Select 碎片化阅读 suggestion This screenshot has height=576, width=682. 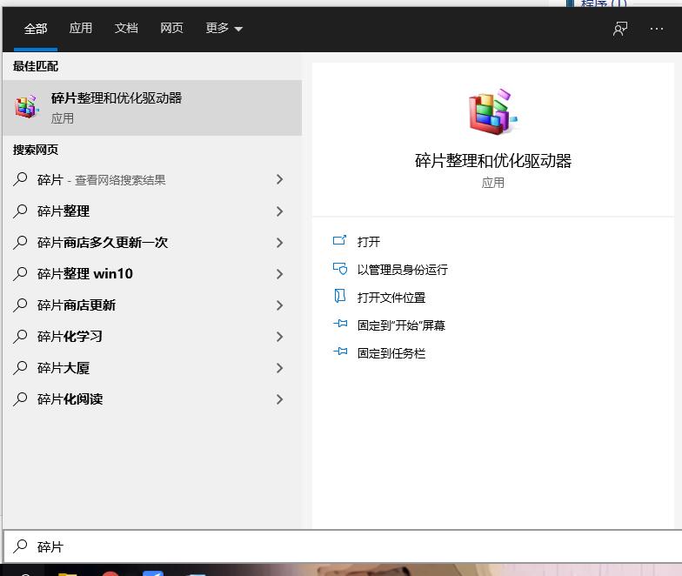pos(152,399)
